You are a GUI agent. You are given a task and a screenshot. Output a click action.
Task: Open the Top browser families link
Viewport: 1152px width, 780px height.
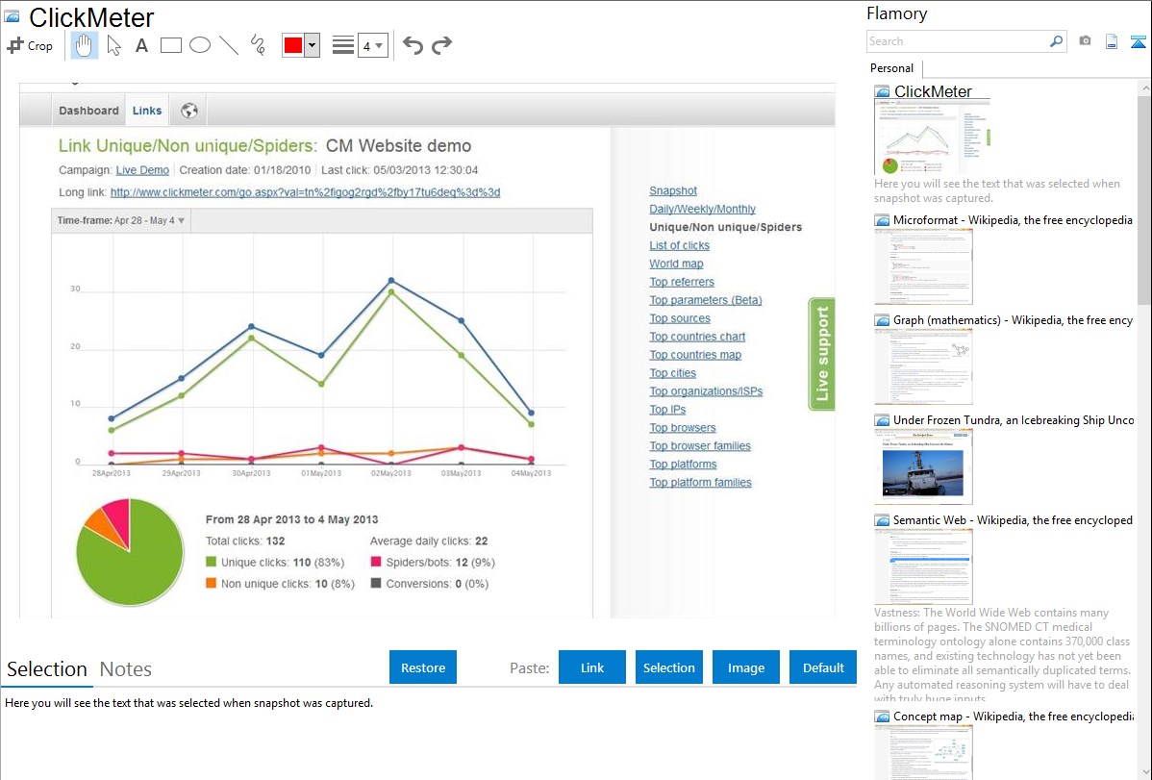point(700,445)
